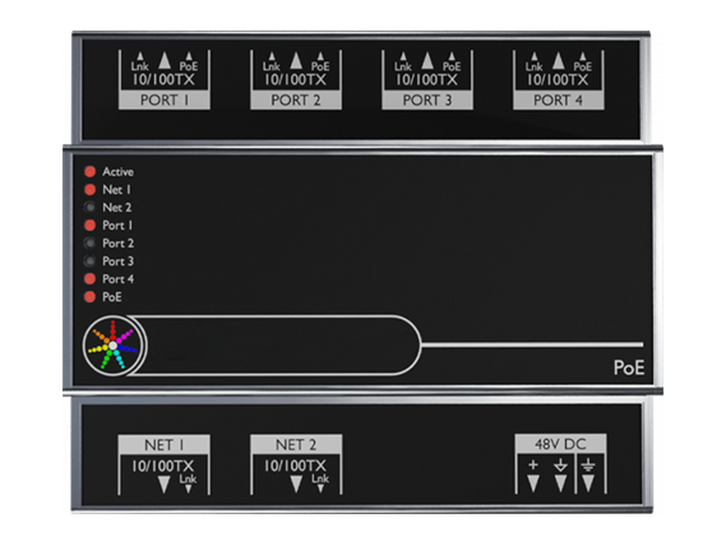
Task: Toggle the Port 3 LED
Action: click(90, 260)
